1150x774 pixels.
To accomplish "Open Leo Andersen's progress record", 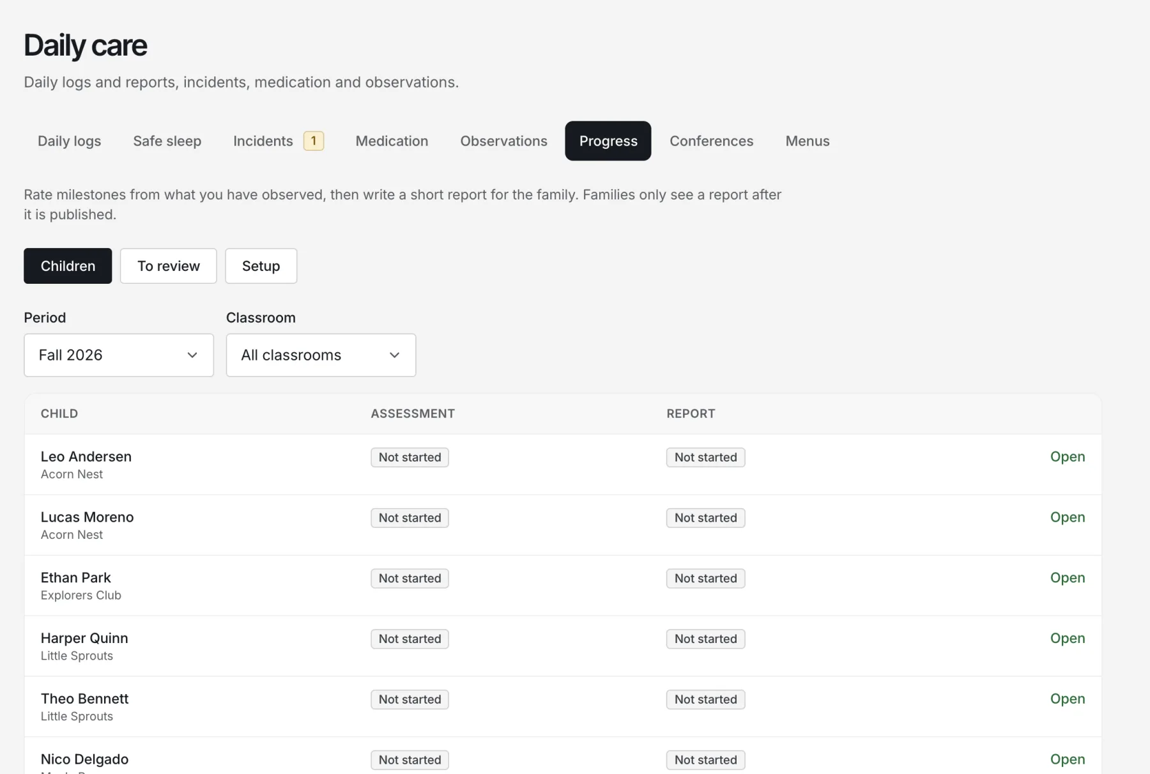I will pos(1067,456).
